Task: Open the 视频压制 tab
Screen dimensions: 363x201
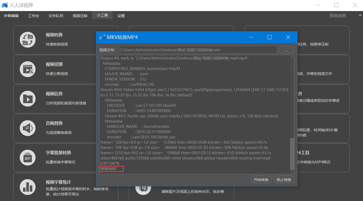Action: pos(80,16)
